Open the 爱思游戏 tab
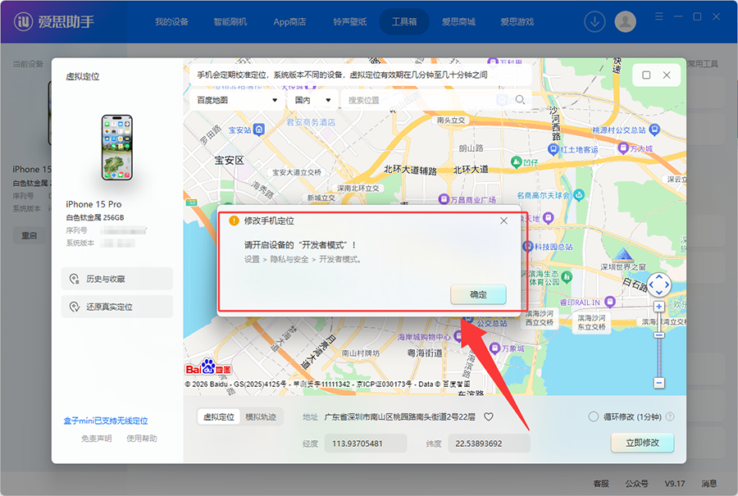 [517, 21]
